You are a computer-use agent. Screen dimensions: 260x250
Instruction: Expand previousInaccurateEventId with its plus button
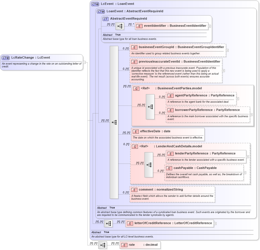tap(224, 70)
